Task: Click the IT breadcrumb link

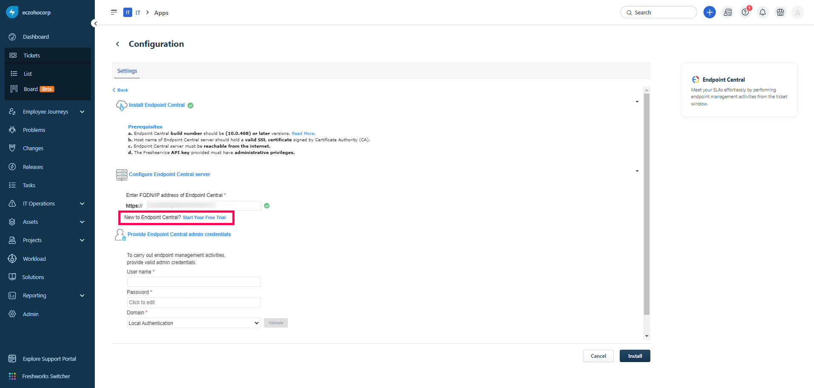Action: click(138, 13)
